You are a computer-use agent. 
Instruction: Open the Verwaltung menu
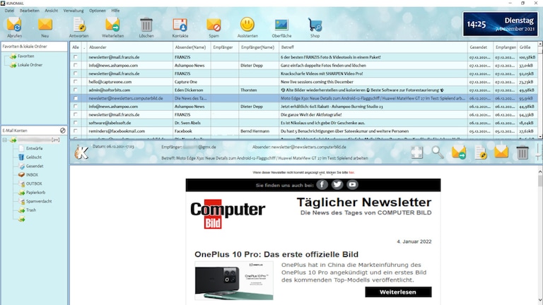[x=73, y=11]
